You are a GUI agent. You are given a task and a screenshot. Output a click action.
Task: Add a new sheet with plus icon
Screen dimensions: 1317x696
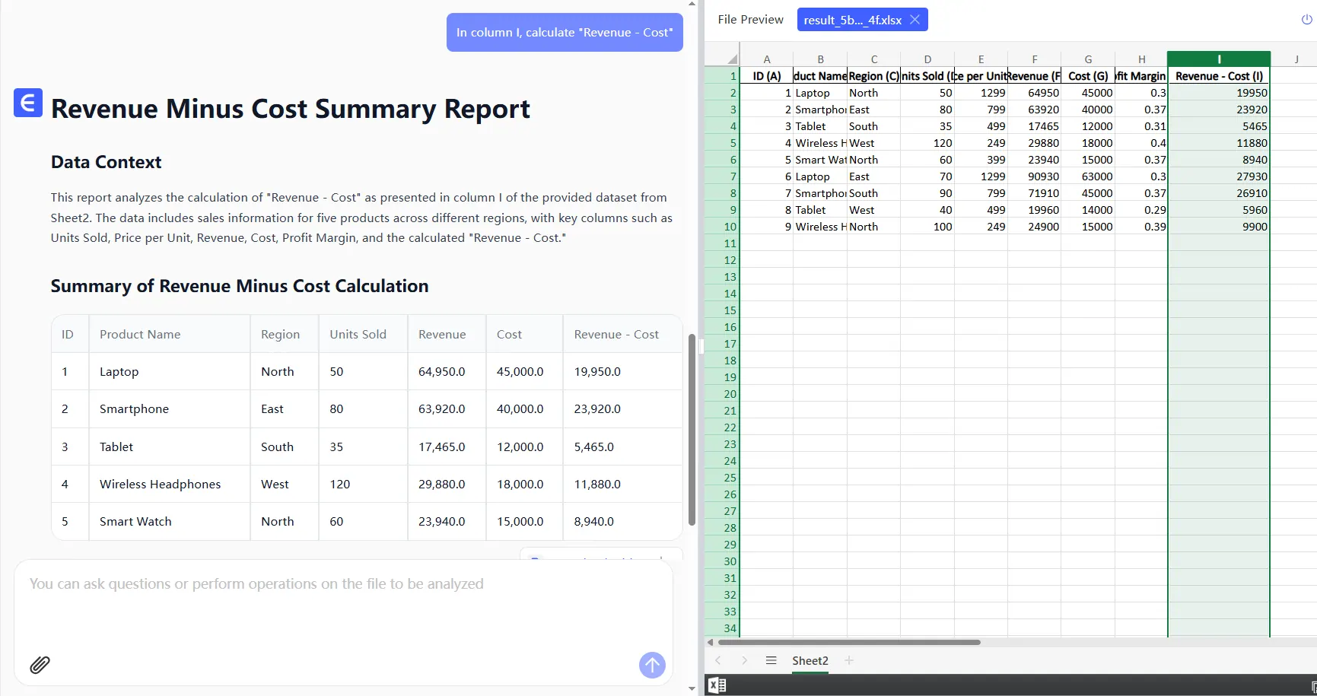(x=849, y=660)
